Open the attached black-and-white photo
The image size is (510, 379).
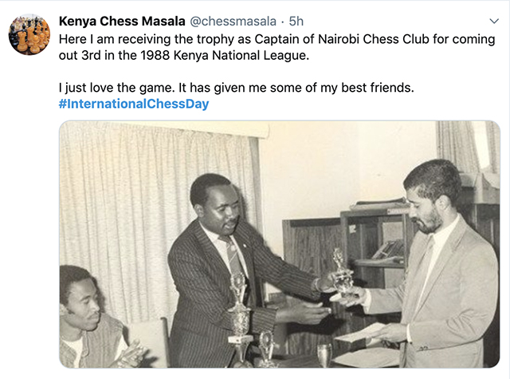[x=280, y=244]
